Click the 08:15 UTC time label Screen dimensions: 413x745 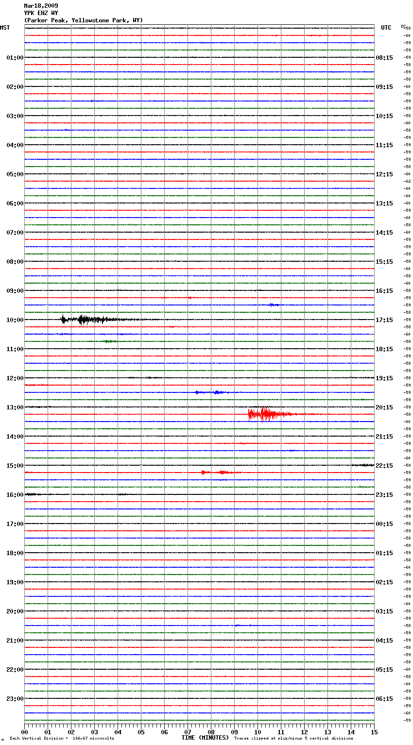384,58
